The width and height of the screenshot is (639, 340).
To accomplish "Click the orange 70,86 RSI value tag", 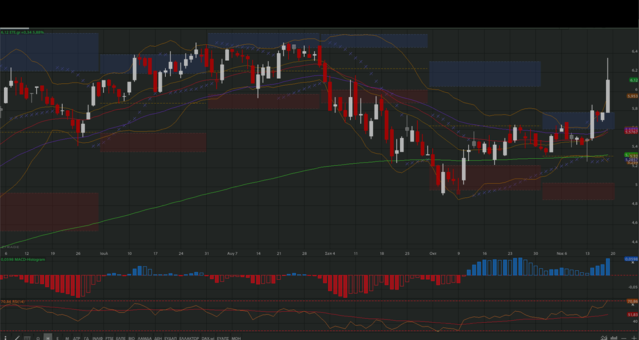I will pos(633,302).
